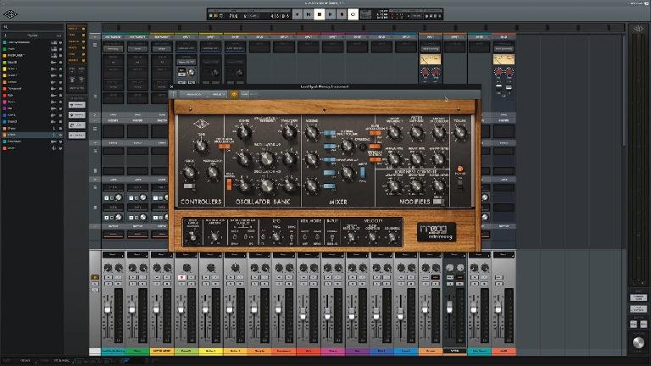Adjust the Minimoog Tune knob
The width and height of the screenshot is (651, 366).
tap(201, 145)
